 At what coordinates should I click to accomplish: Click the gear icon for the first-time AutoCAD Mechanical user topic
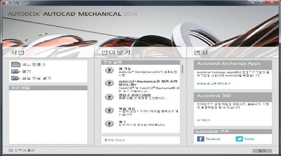click(109, 83)
